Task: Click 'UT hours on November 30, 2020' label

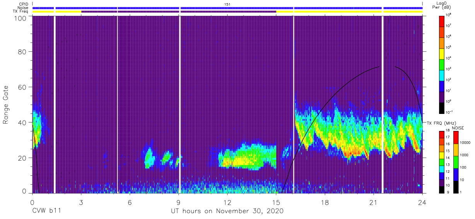Action: tap(227, 211)
